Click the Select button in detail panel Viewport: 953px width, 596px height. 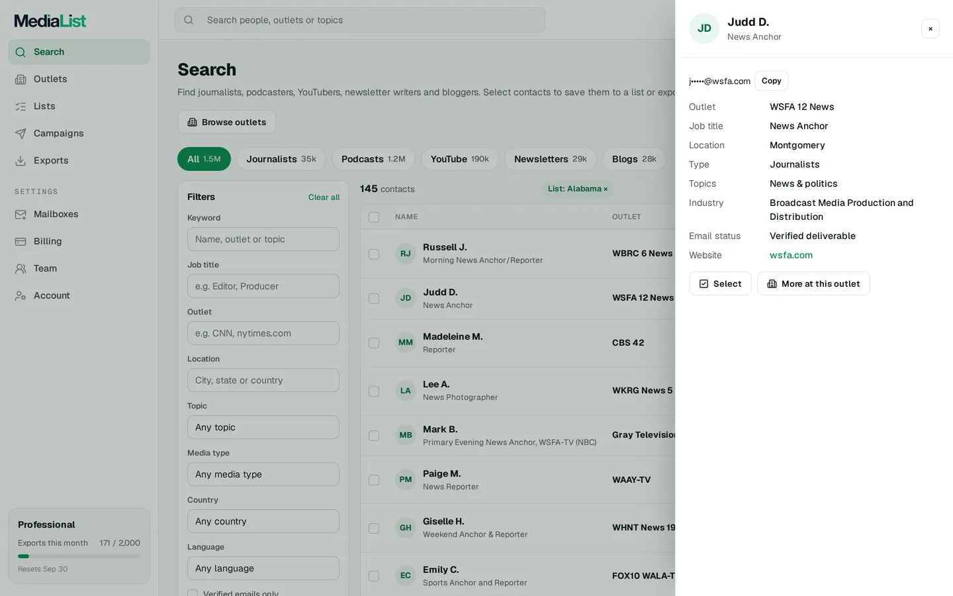[x=720, y=283]
